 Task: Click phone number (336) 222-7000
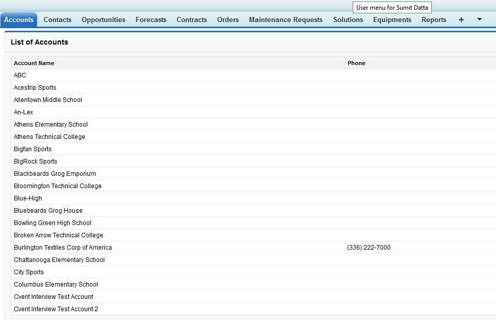point(369,248)
